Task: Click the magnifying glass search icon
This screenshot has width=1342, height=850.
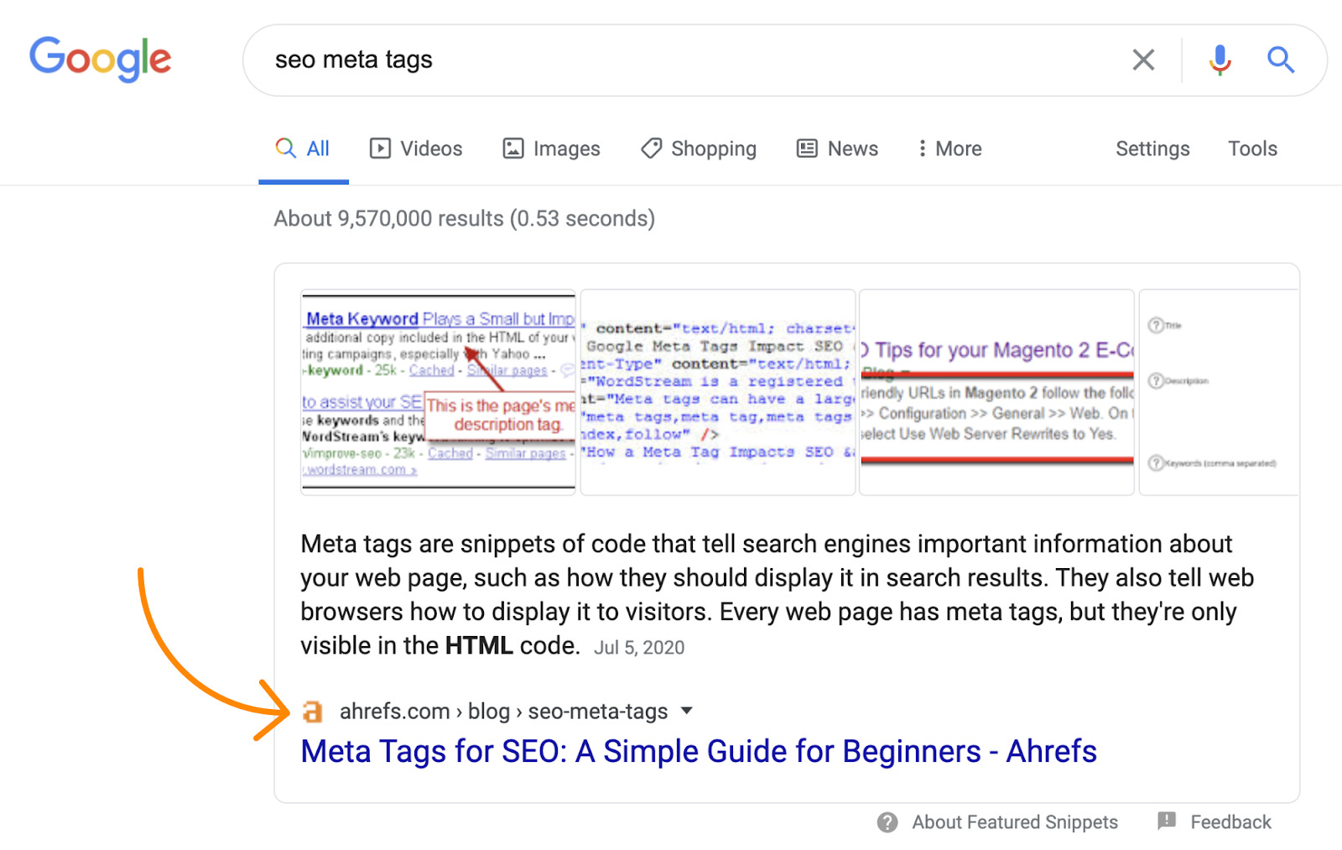Action: 1281,60
